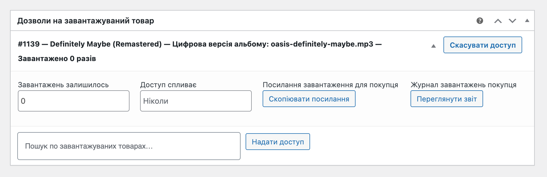Grant access using Надати доступ

[x=278, y=142]
